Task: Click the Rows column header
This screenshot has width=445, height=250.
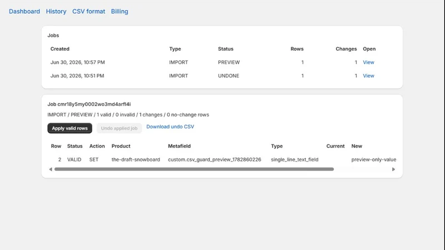Action: (x=297, y=49)
